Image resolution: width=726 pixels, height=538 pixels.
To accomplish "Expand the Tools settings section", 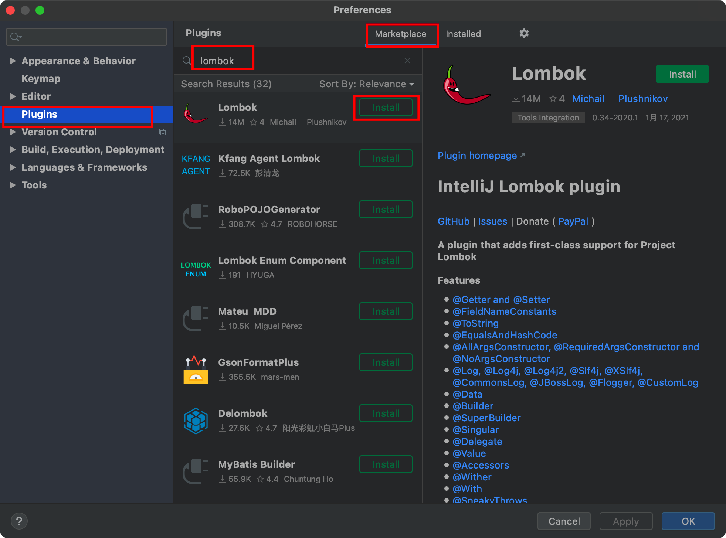I will point(13,185).
